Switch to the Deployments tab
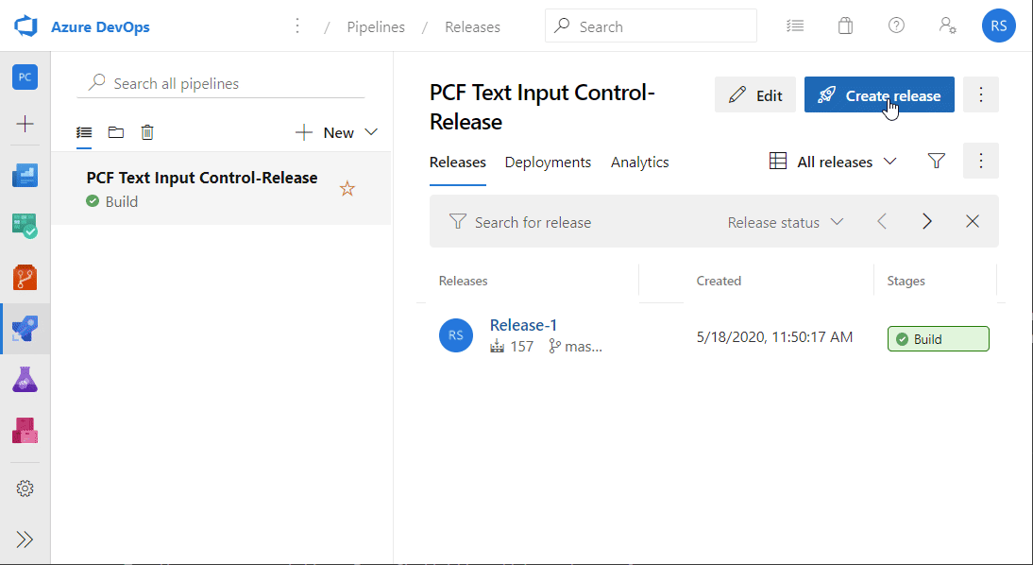Viewport: 1033px width, 565px height. [548, 163]
